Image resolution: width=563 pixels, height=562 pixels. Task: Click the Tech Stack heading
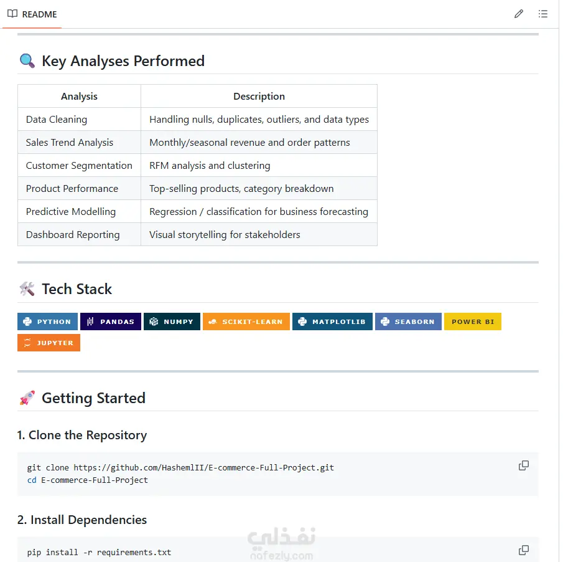pyautogui.click(x=77, y=289)
